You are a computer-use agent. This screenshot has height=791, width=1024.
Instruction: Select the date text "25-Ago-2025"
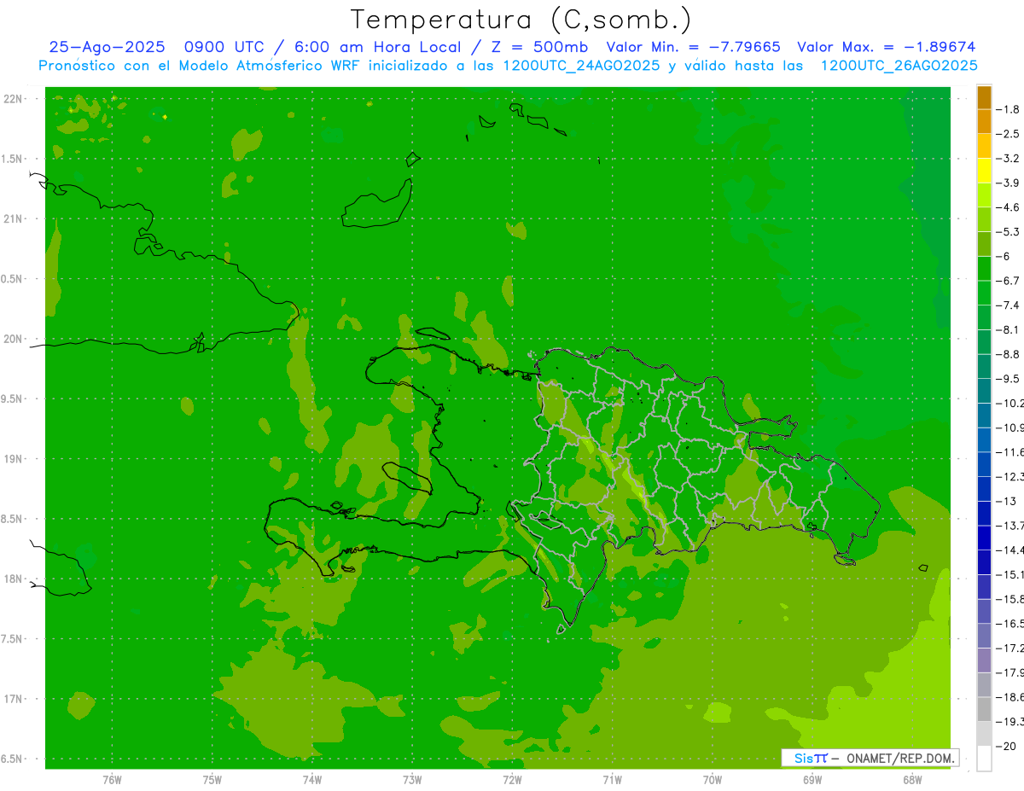coord(107,47)
